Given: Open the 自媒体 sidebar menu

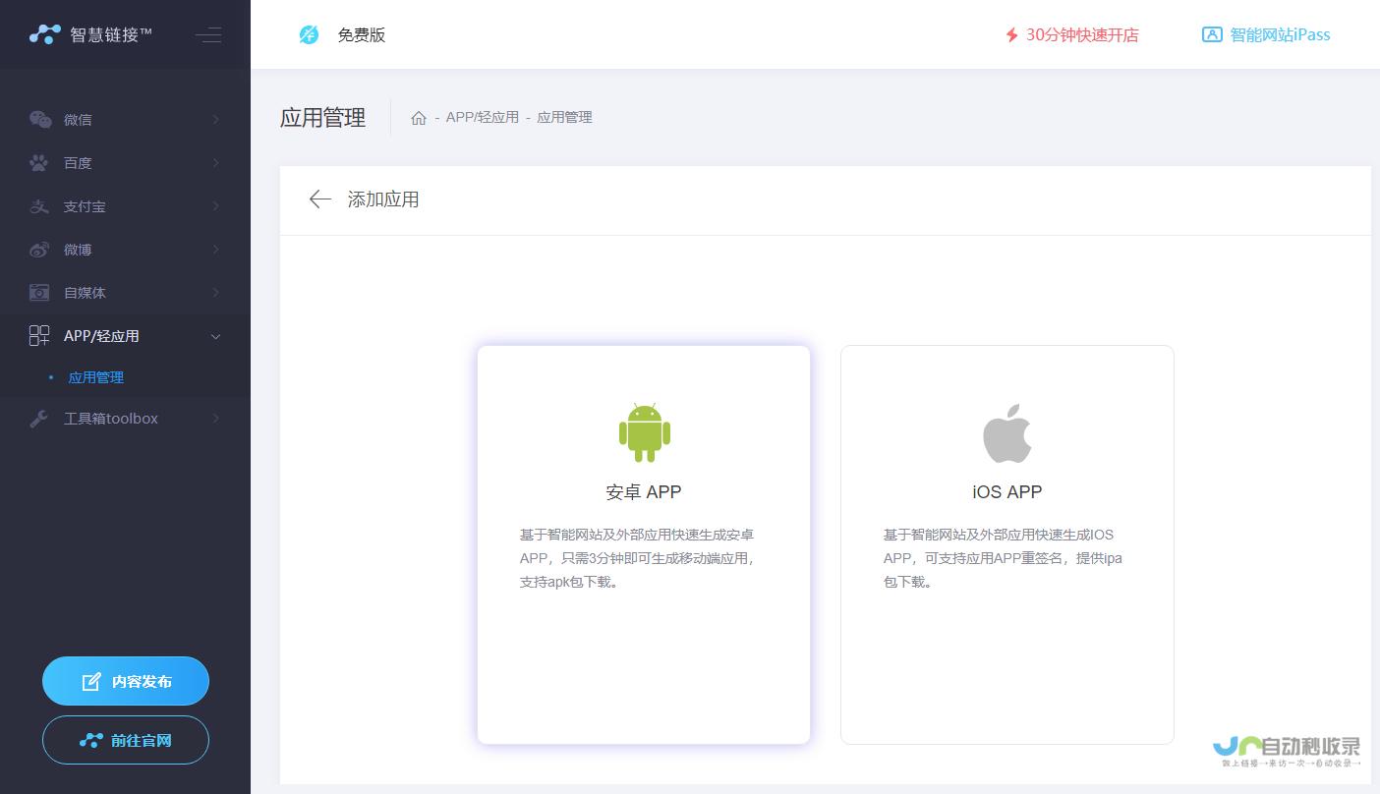Looking at the screenshot, I should (125, 293).
